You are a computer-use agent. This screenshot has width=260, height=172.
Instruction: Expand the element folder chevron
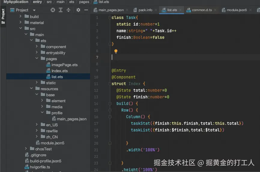42,100
